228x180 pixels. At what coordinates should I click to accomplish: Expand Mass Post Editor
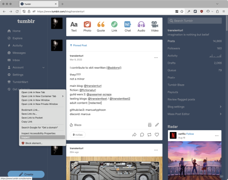195,114
